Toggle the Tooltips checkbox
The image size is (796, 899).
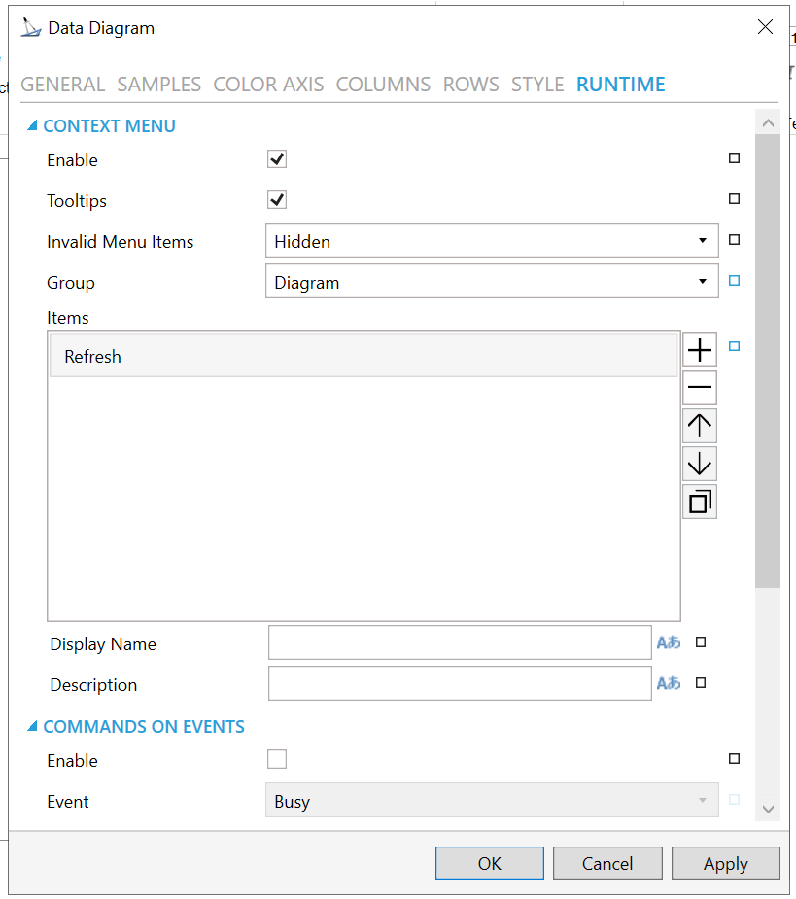[277, 200]
